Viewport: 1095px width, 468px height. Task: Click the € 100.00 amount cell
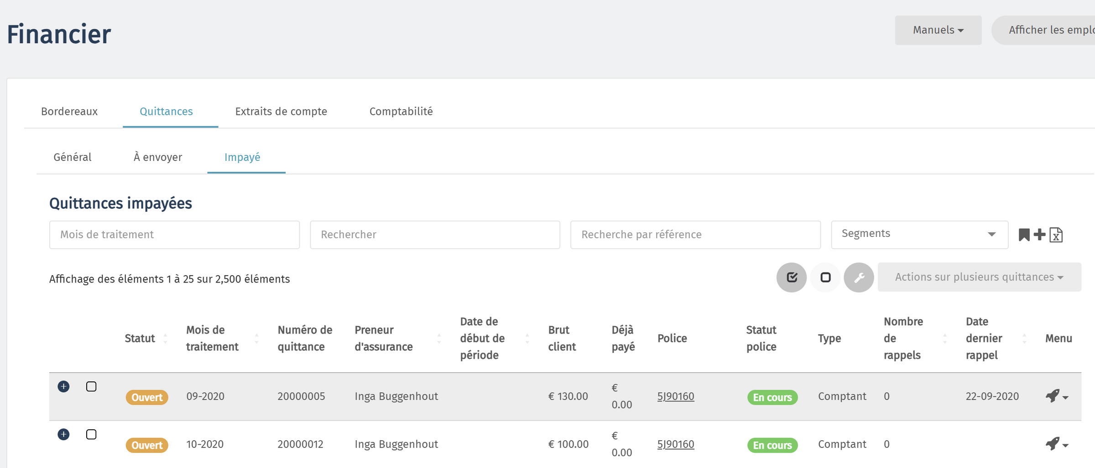[x=568, y=444]
